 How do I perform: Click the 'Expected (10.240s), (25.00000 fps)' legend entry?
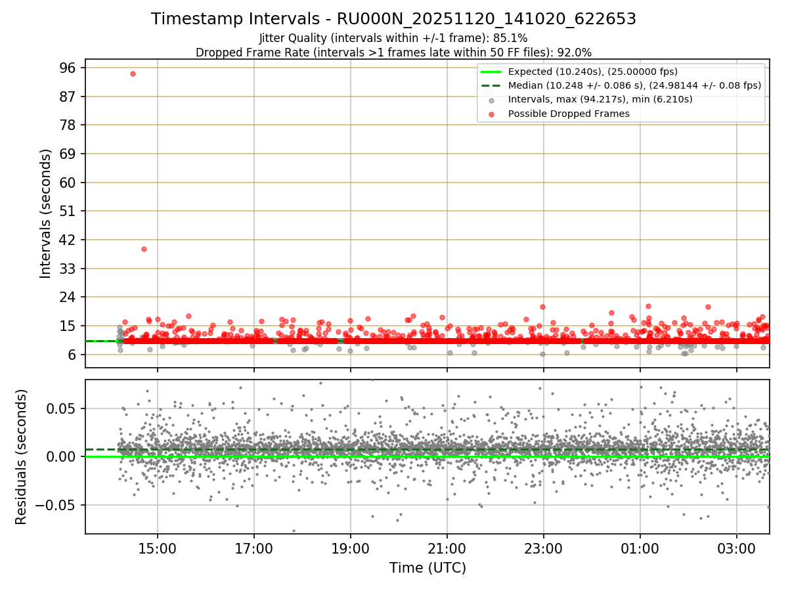tap(593, 72)
